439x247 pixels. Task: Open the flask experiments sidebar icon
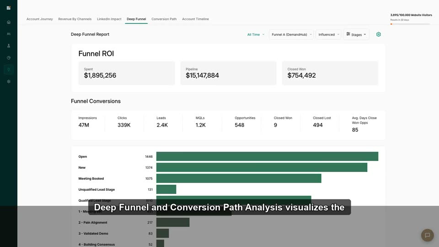pyautogui.click(x=9, y=46)
